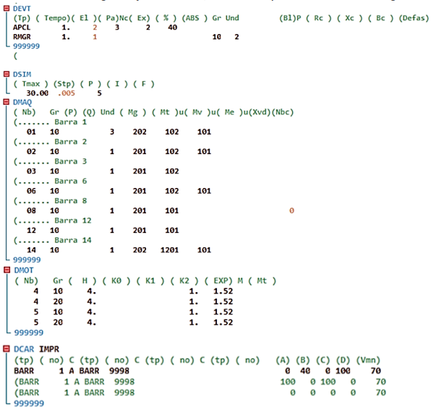The image size is (431, 410).
Task: Click the Barra 12 comment line
Action: 53,221
